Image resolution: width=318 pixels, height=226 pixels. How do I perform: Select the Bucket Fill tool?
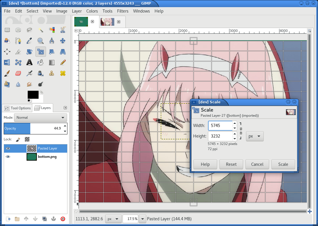41,62
